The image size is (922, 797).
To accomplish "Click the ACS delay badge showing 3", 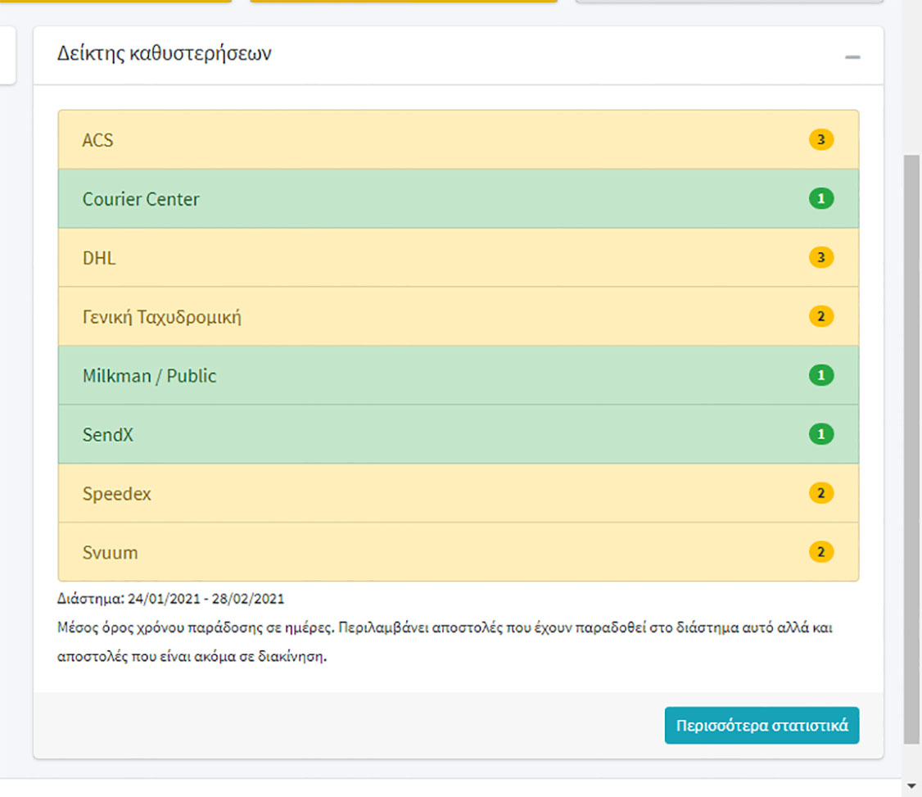I will [820, 140].
